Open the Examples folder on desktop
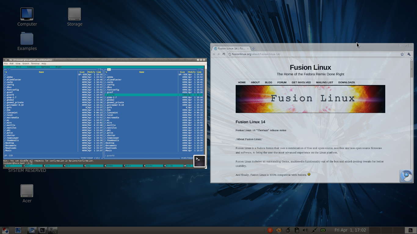This screenshot has height=234, width=417. pyautogui.click(x=27, y=39)
